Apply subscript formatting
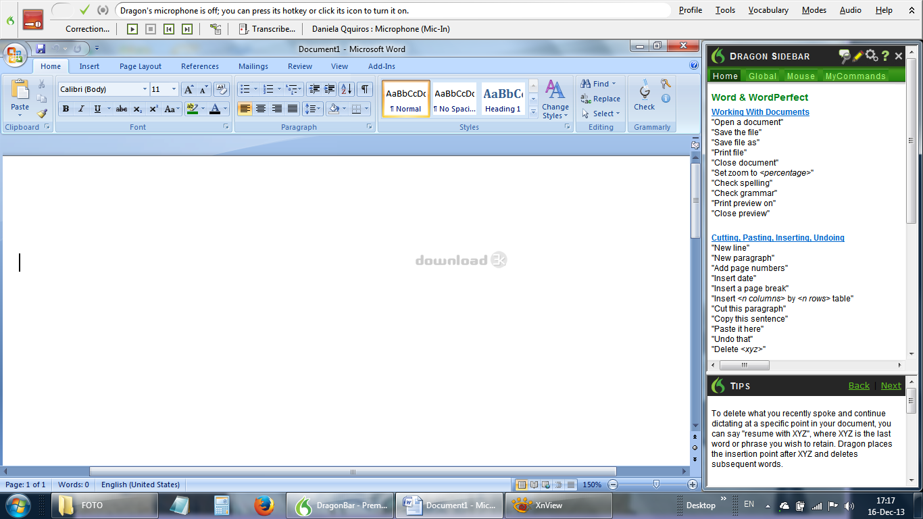This screenshot has height=519, width=923. click(137, 109)
